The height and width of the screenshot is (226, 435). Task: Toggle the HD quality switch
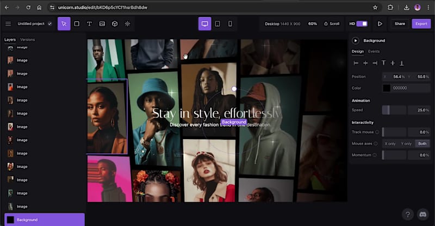[362, 24]
